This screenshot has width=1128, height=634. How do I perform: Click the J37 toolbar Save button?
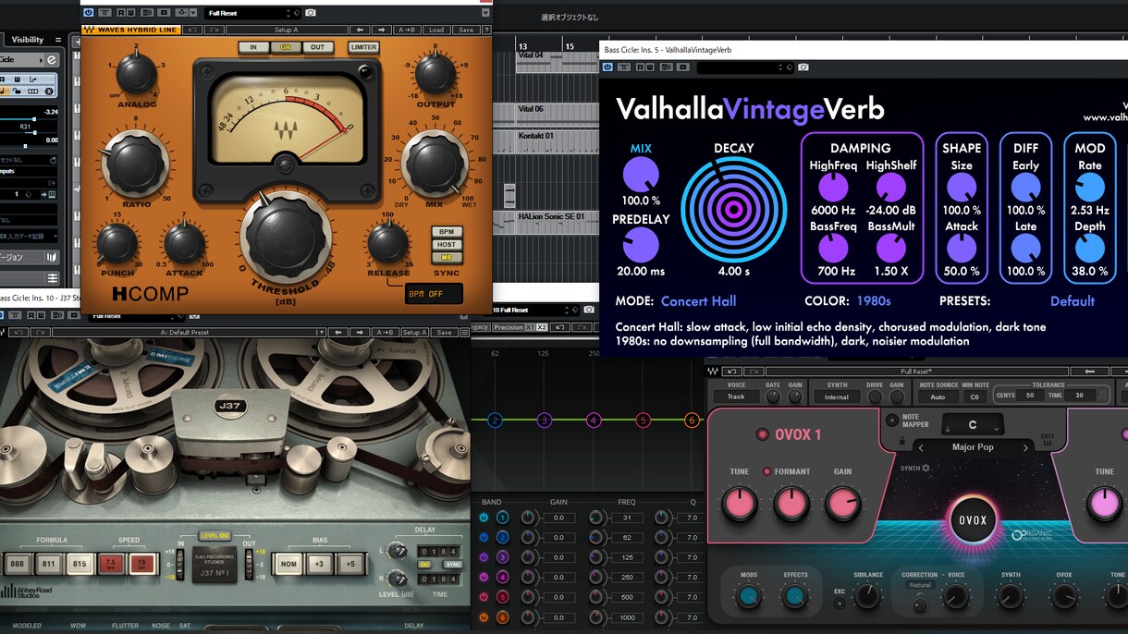[445, 332]
